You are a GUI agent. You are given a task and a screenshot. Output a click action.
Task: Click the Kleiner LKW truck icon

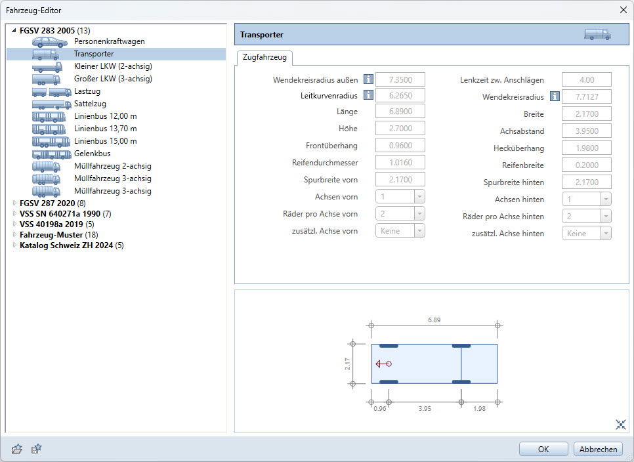(x=47, y=67)
